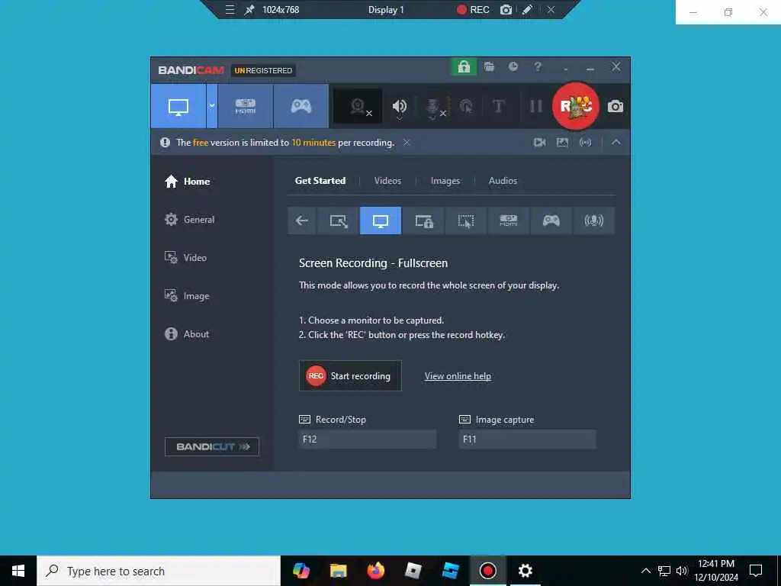Screen dimensions: 781x586
Task: Toggle the microphone icon in toolbar
Action: [x=432, y=106]
